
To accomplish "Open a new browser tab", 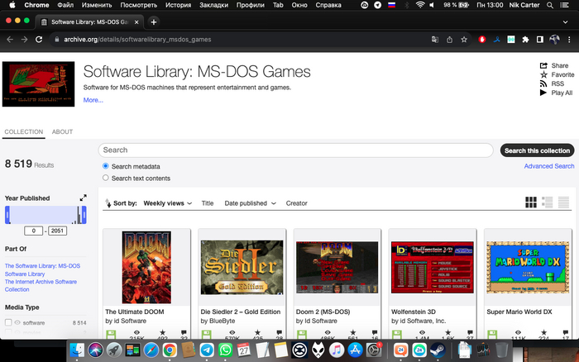I will [154, 22].
